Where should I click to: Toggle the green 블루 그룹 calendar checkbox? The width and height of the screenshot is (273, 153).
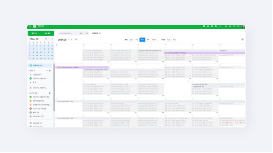pyautogui.click(x=31, y=113)
